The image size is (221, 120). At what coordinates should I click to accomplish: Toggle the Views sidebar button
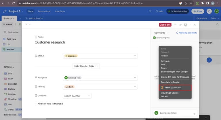click(8, 24)
